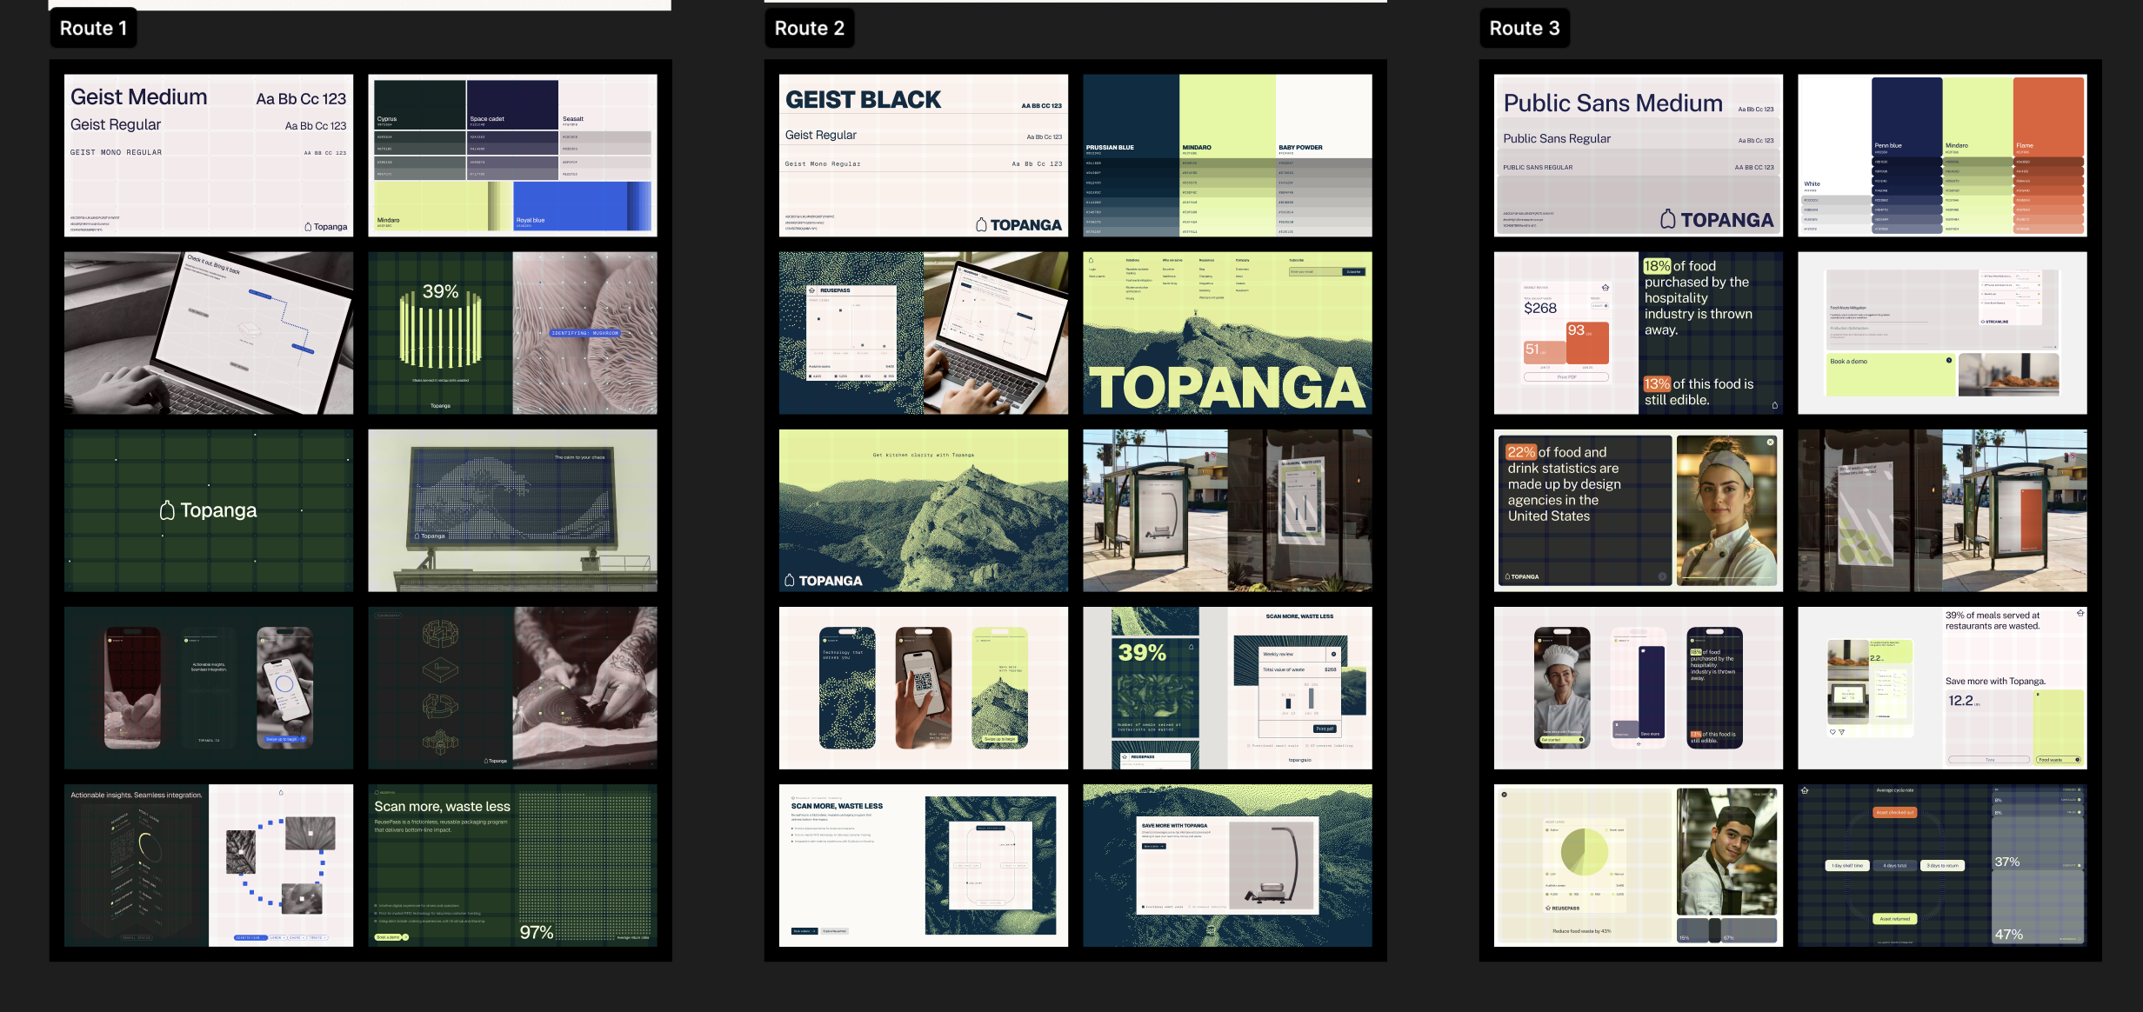Select the wave billboard mockup image
The image size is (2143, 1012).
tap(512, 510)
